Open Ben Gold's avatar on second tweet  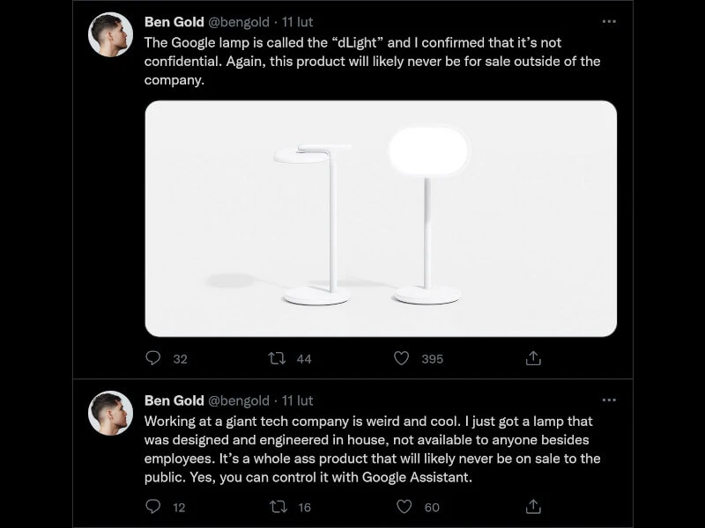point(111,413)
